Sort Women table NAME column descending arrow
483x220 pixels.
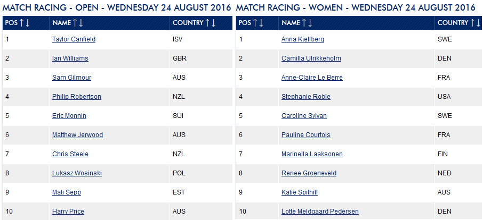point(310,23)
